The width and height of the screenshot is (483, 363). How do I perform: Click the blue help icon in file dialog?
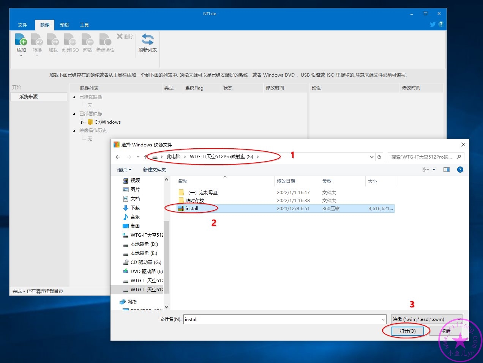[460, 170]
